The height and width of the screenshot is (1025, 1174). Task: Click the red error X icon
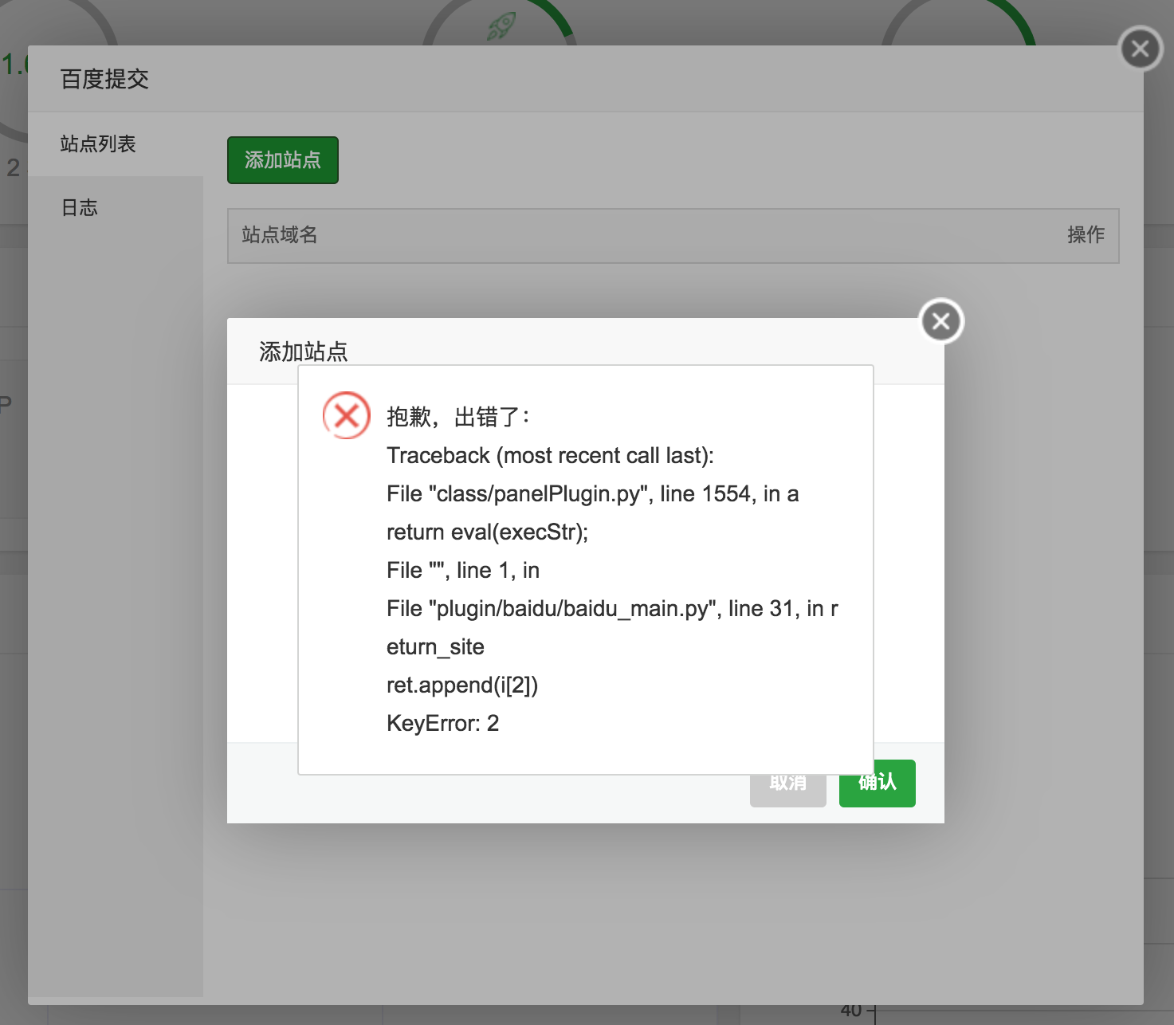click(x=347, y=415)
